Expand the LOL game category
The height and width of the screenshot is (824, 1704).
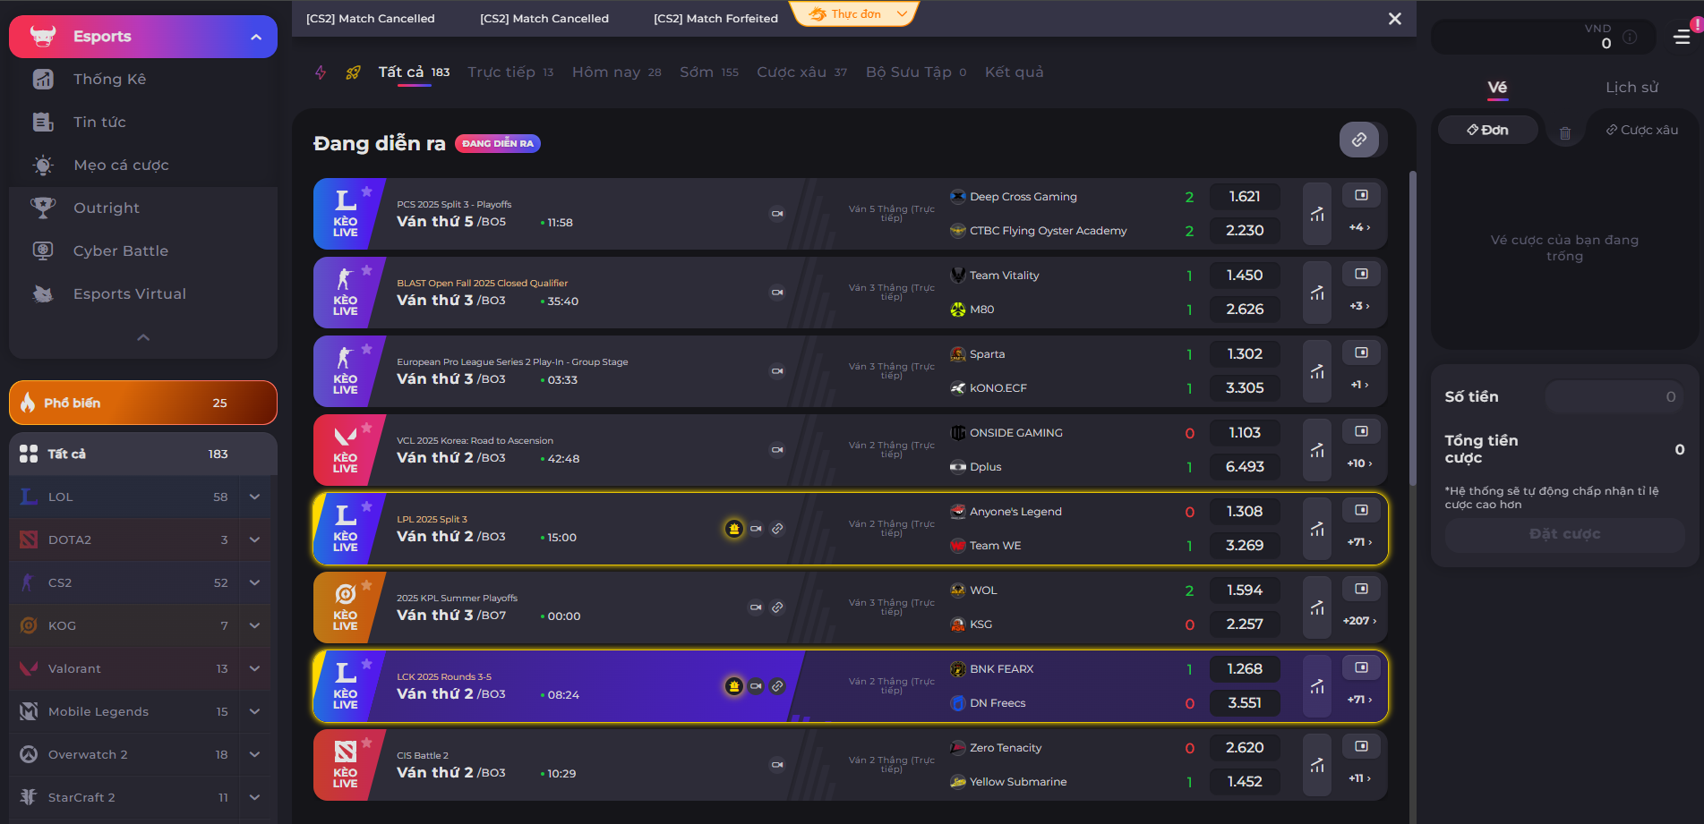click(x=255, y=497)
